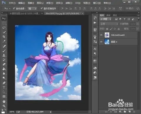Select the Rectangular Marquee tool
The image size is (141, 114).
(x=4, y=23)
